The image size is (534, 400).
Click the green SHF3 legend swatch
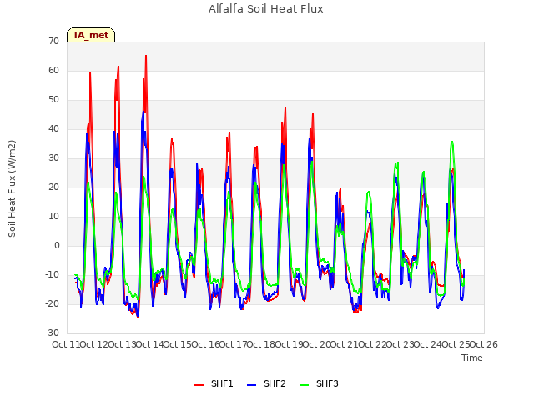click(304, 385)
